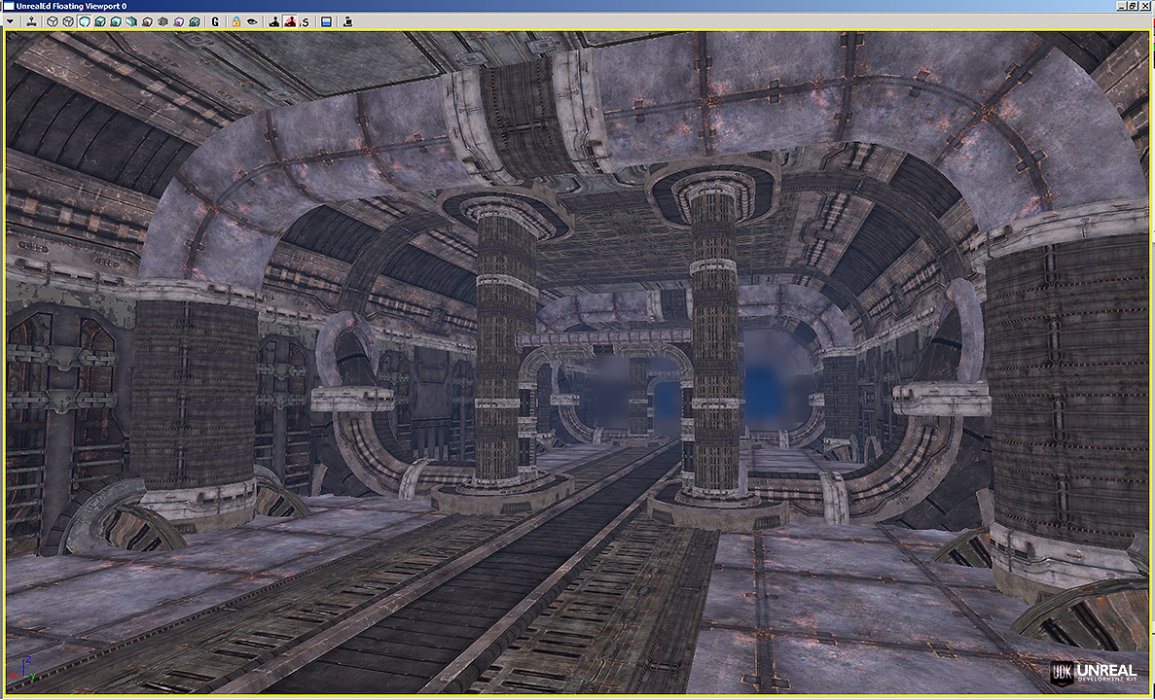Click the blue screen toolbar icon
The image size is (1155, 700).
(x=326, y=22)
